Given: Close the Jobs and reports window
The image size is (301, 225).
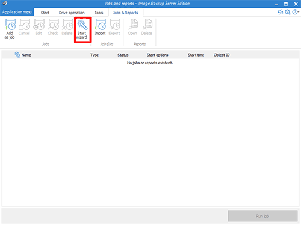Looking at the screenshot, I should click(296, 4).
